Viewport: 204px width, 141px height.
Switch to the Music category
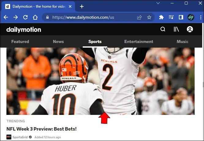coord(183,41)
